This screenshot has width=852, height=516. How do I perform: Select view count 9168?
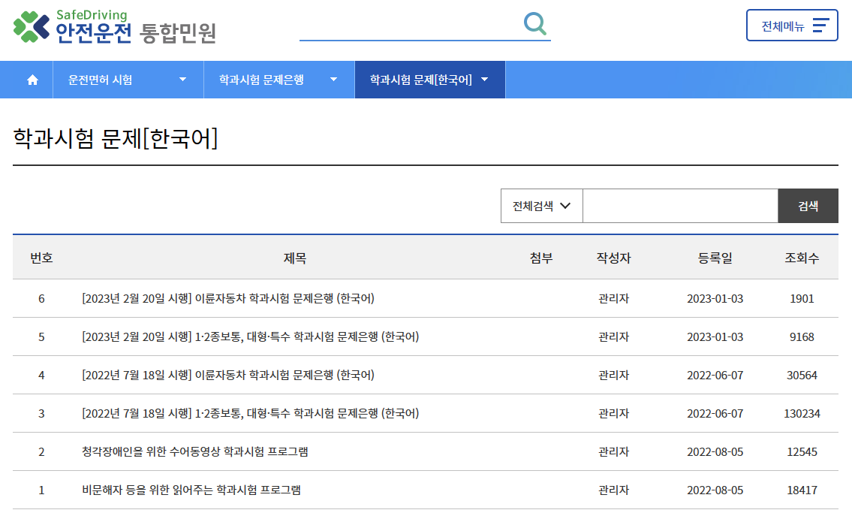click(802, 337)
